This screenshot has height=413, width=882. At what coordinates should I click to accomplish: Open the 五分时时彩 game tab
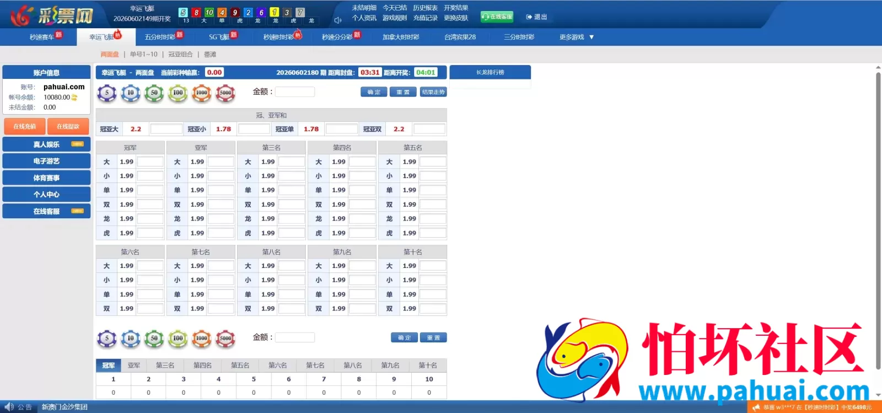point(160,37)
